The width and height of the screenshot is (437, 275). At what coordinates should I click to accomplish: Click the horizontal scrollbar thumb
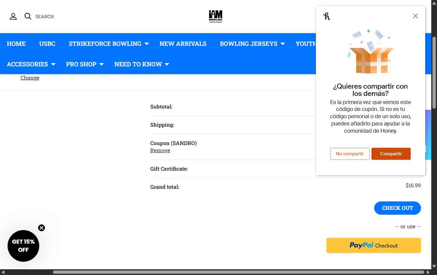pyautogui.click(x=238, y=272)
